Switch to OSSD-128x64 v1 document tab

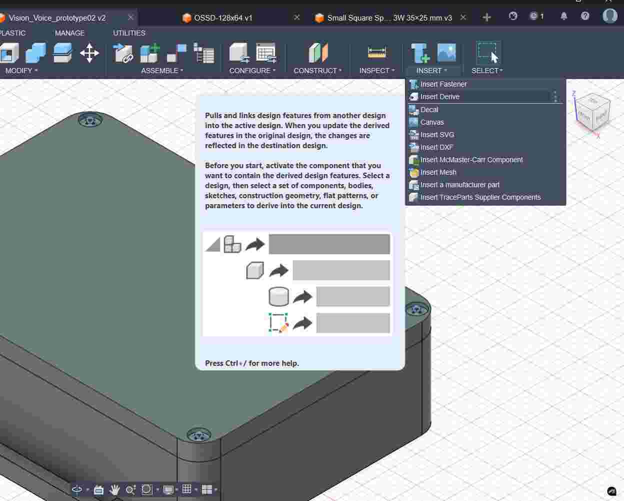click(223, 18)
